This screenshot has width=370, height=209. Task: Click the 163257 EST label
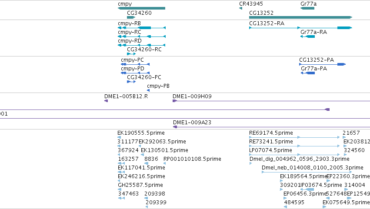pos(128,159)
